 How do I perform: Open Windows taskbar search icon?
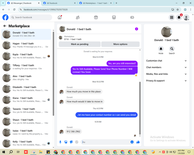11,152
